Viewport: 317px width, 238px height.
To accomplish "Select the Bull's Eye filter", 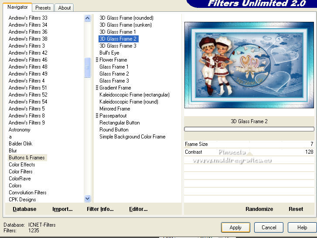I will [x=109, y=53].
